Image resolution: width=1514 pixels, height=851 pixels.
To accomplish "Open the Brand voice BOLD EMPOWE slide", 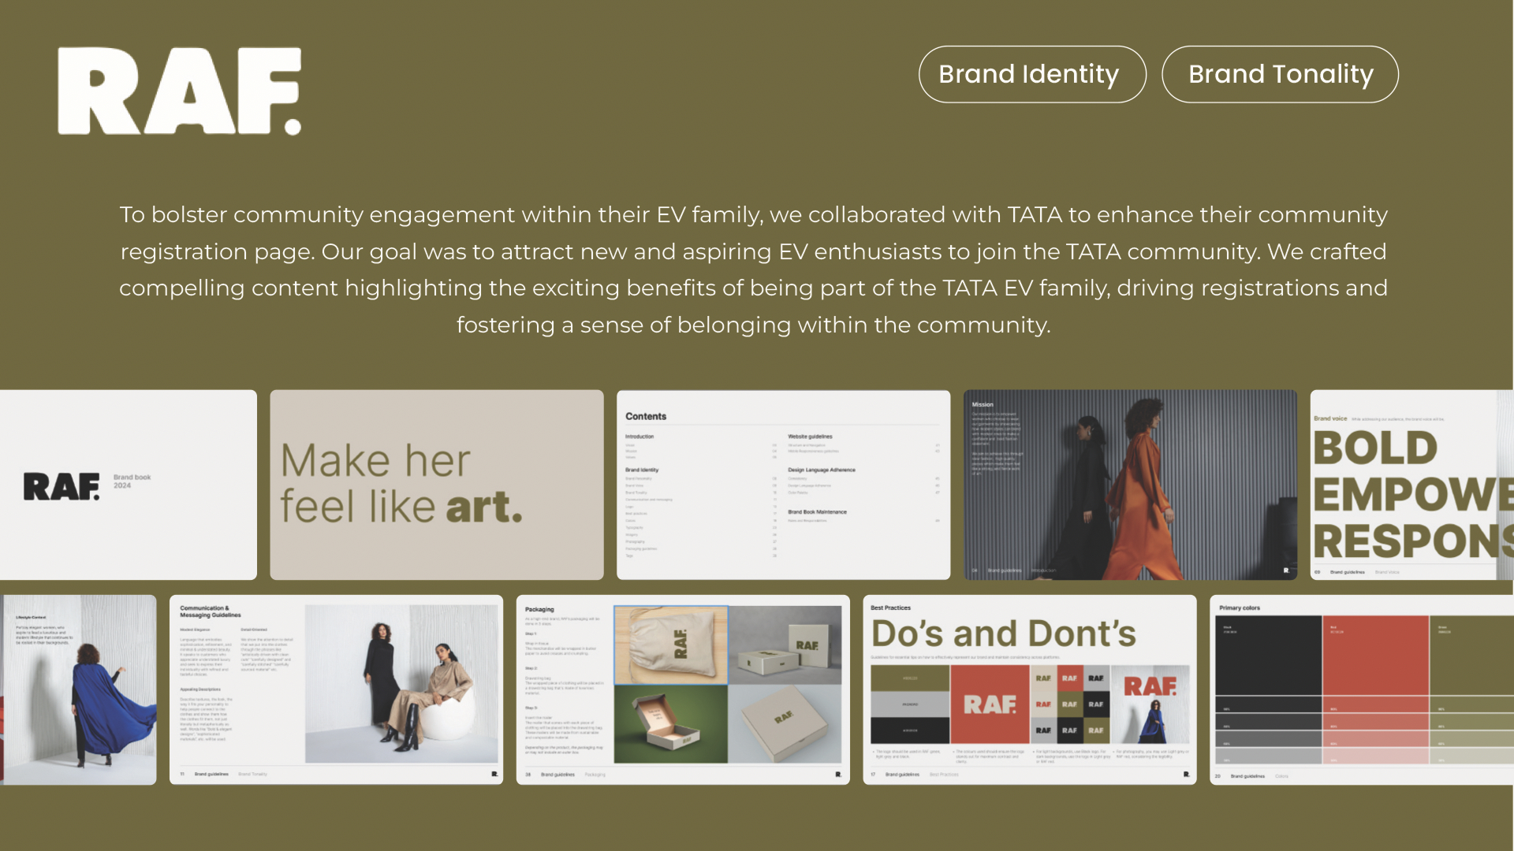I will tap(1411, 484).
